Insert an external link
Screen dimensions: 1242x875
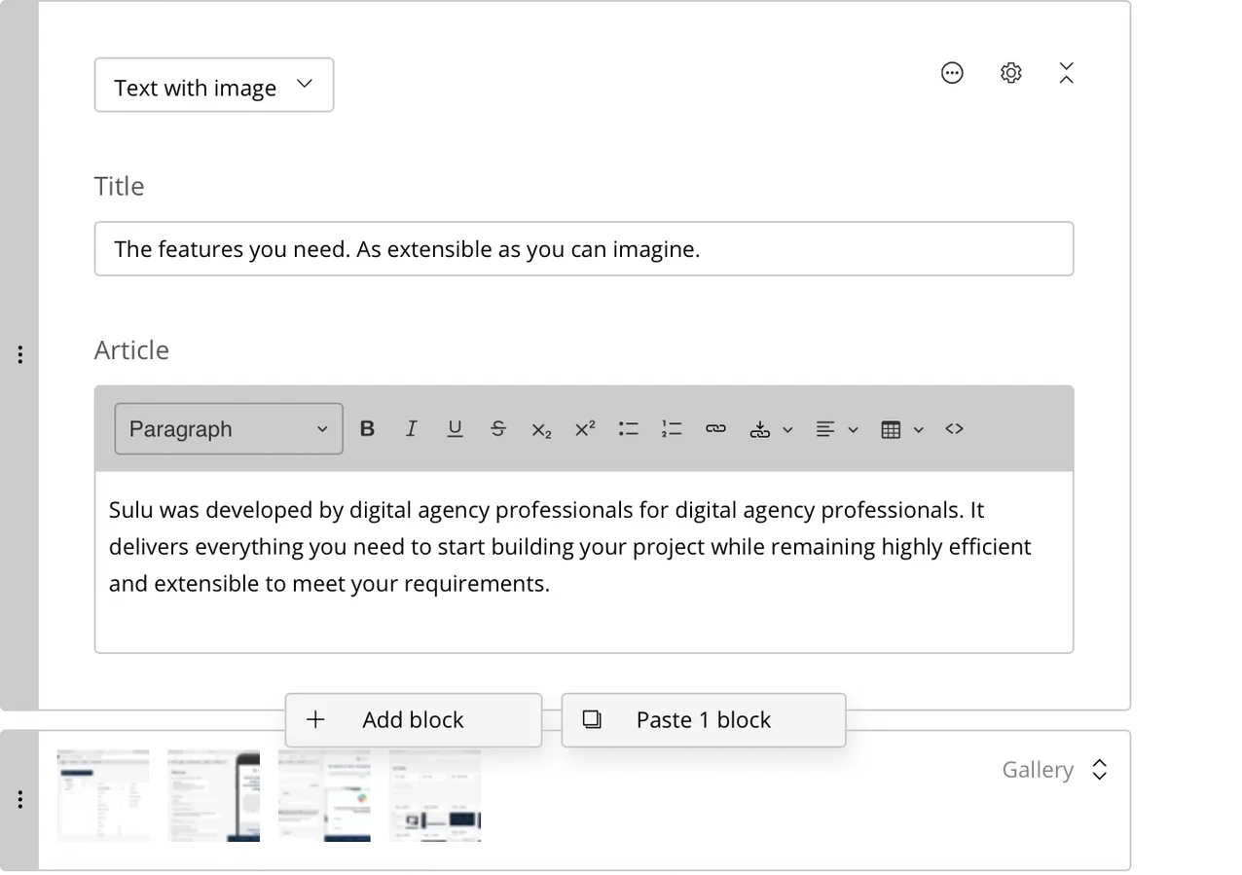tap(715, 429)
